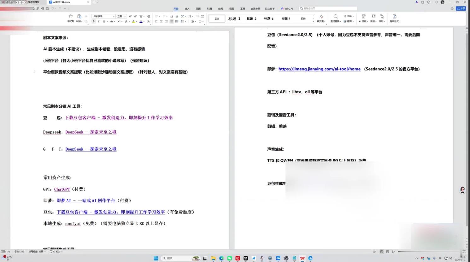This screenshot has height=262, width=470.
Task: Switch to the 页面 (Page) ribbon tab
Action: [x=198, y=9]
